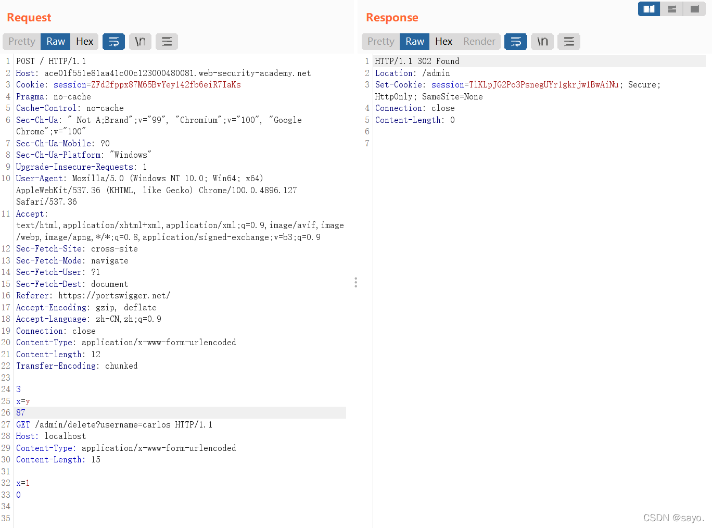Click 'Connection: close' in the Request panel
This screenshot has width=712, height=528.
[x=56, y=331]
